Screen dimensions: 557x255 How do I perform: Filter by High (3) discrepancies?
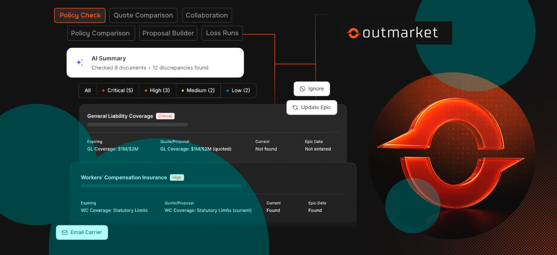tap(158, 90)
